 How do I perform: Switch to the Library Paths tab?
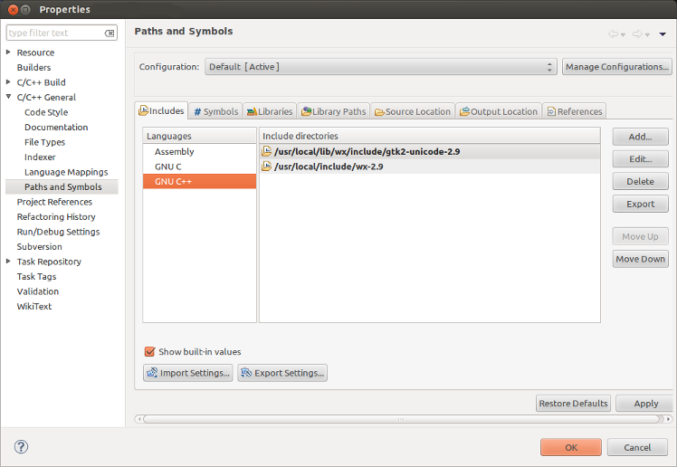[333, 111]
